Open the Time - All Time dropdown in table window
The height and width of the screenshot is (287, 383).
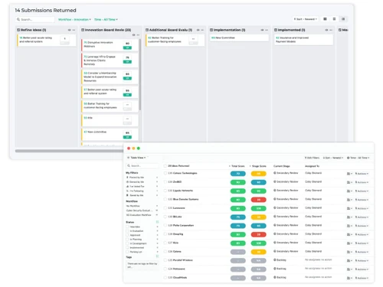coord(358,158)
